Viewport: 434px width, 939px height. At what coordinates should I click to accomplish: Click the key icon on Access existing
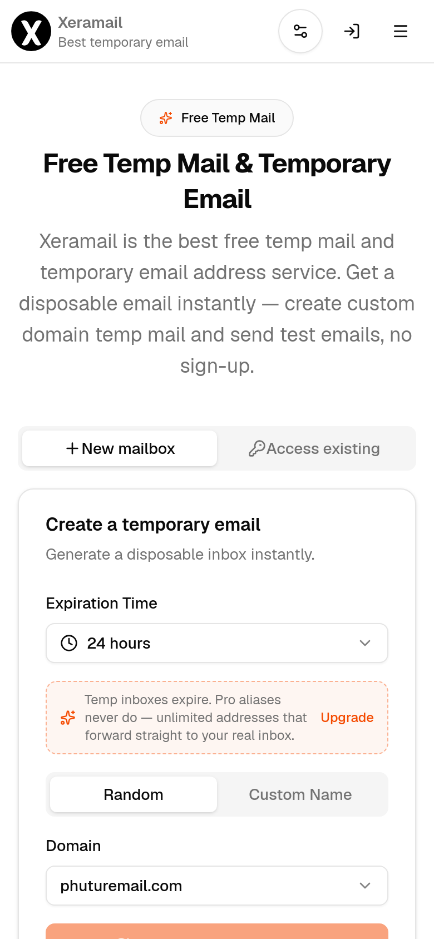(256, 448)
